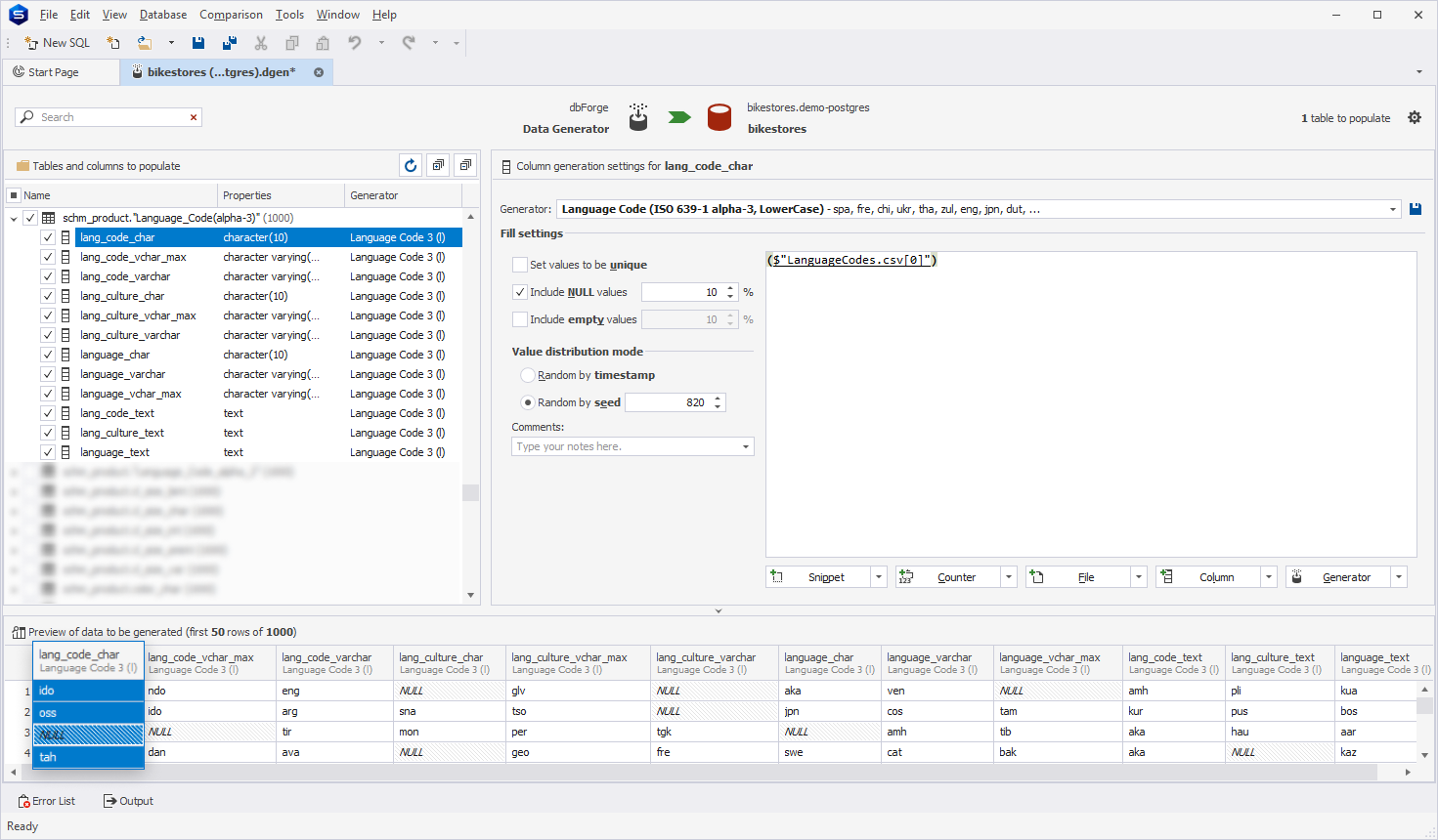
Task: Open the File menu
Action: point(49,15)
